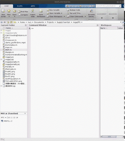Click Run and Time
The width and height of the screenshot is (125, 141).
74,13
